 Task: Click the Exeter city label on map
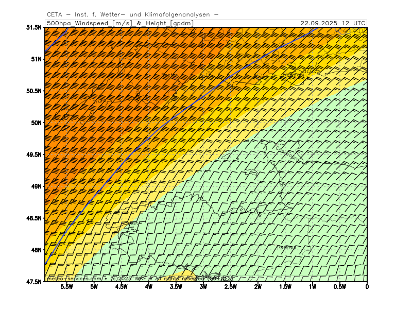coord(169,75)
